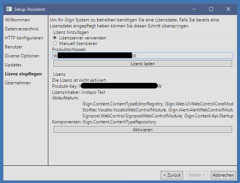Click the 'Weiter >' button

pos(197,175)
